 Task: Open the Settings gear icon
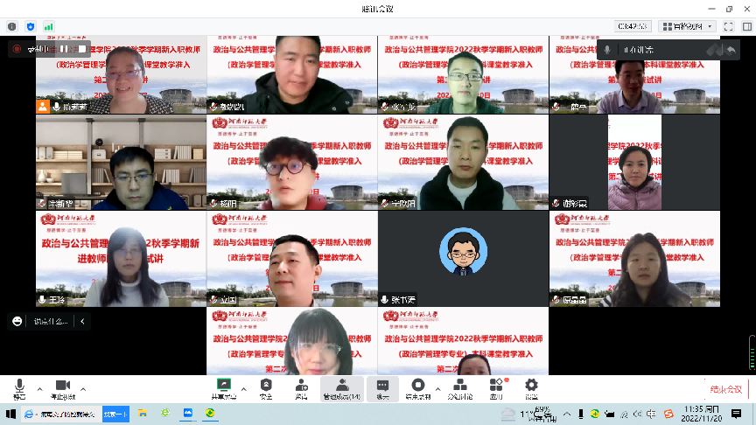pos(531,386)
